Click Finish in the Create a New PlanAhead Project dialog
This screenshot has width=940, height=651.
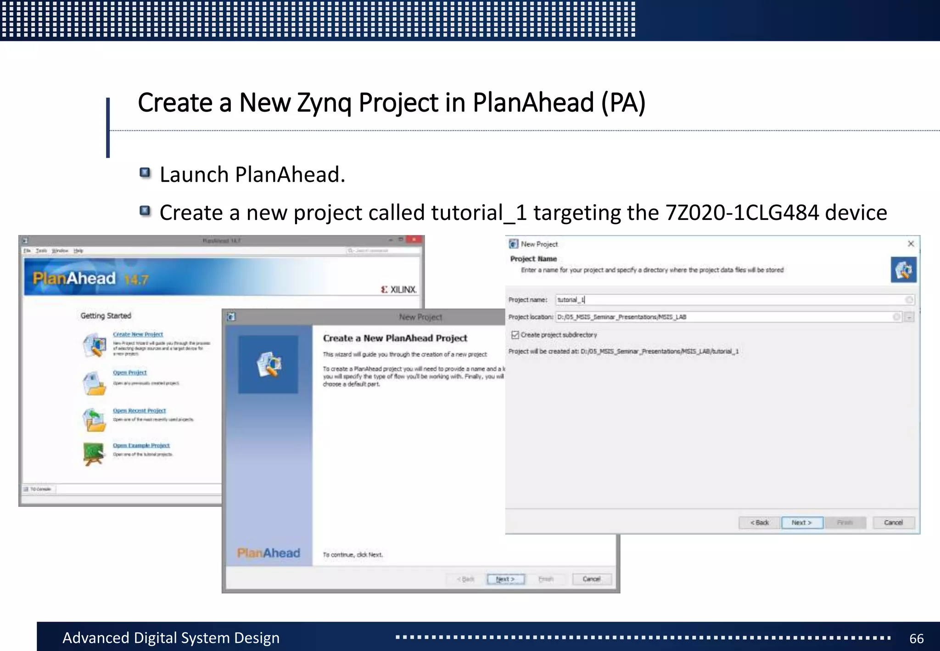tap(546, 579)
